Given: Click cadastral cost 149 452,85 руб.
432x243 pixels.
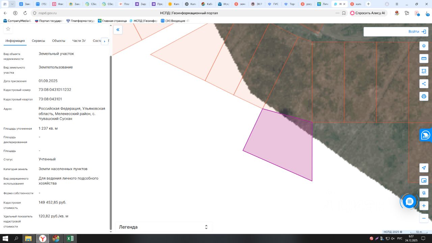Looking at the screenshot, I should 53,202.
